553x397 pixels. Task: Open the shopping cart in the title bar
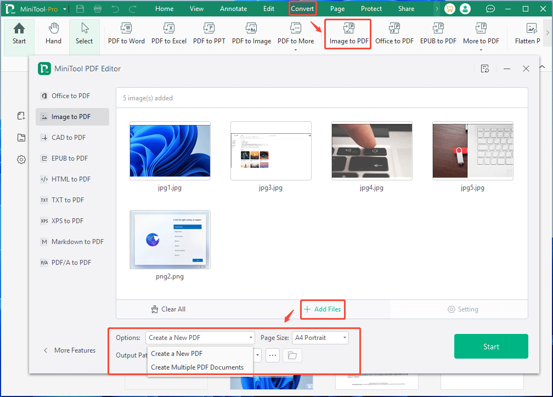[x=450, y=8]
